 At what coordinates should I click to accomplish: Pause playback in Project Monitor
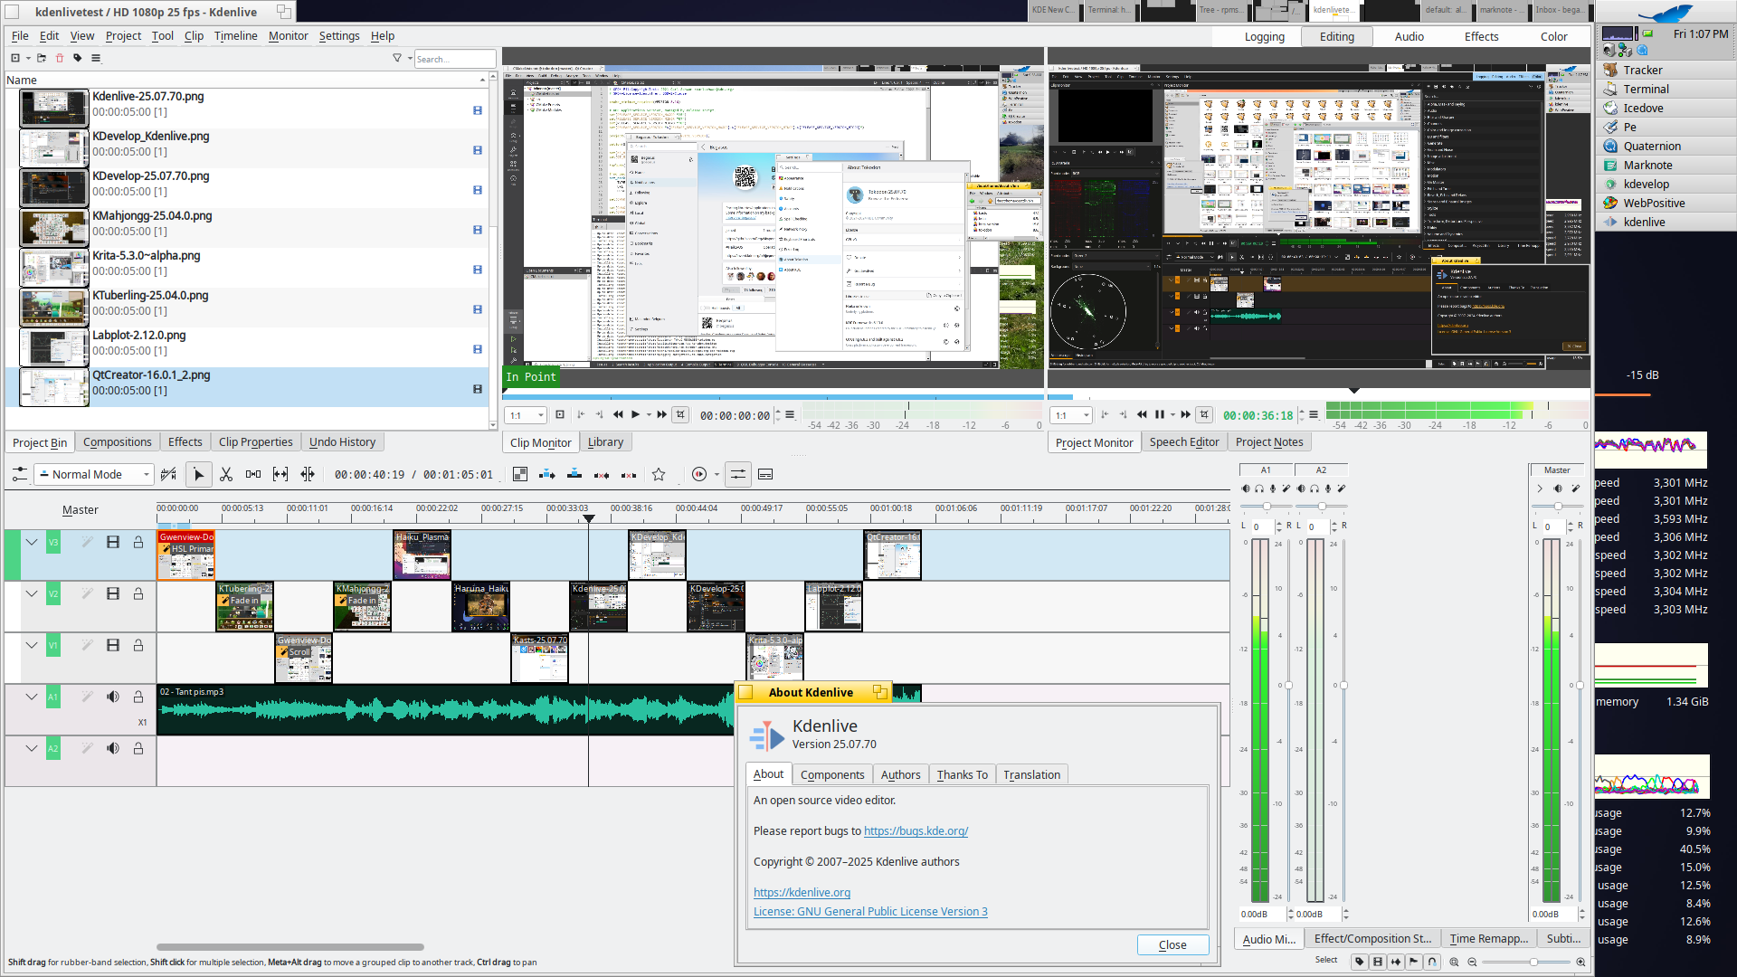[x=1159, y=415]
